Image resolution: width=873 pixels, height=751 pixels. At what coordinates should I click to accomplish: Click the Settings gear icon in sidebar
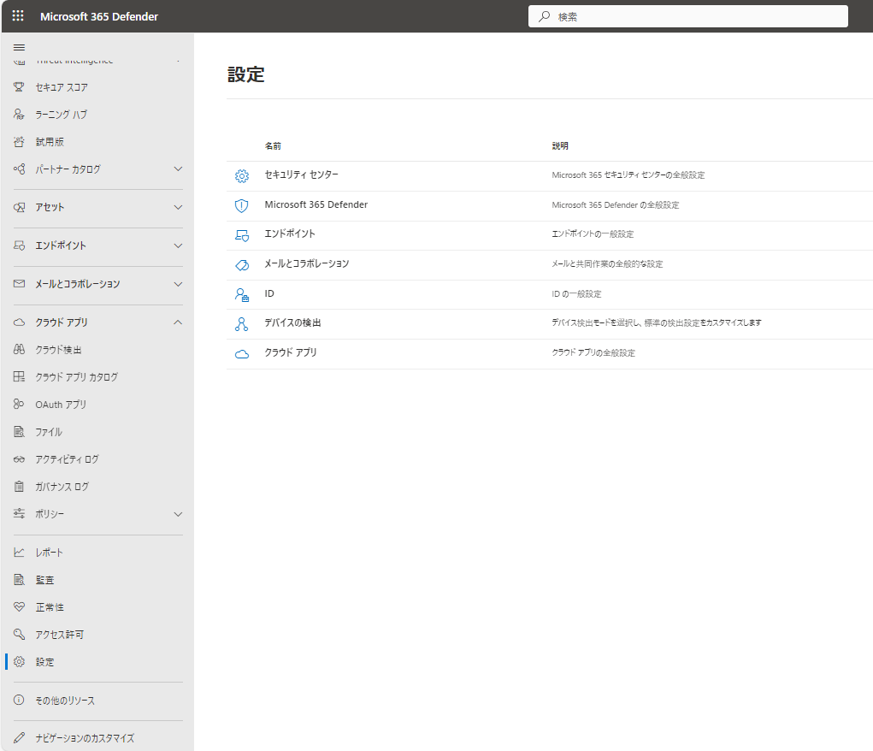[19, 661]
